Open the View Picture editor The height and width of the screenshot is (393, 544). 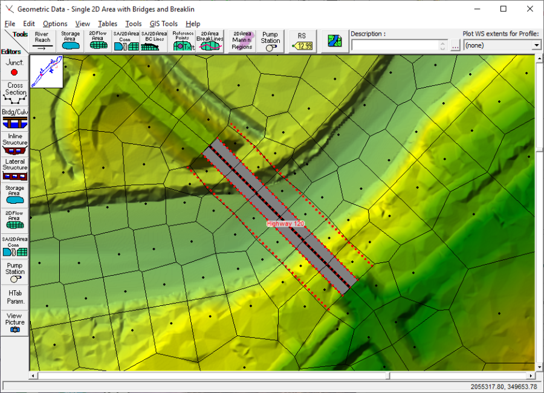pyautogui.click(x=13, y=320)
